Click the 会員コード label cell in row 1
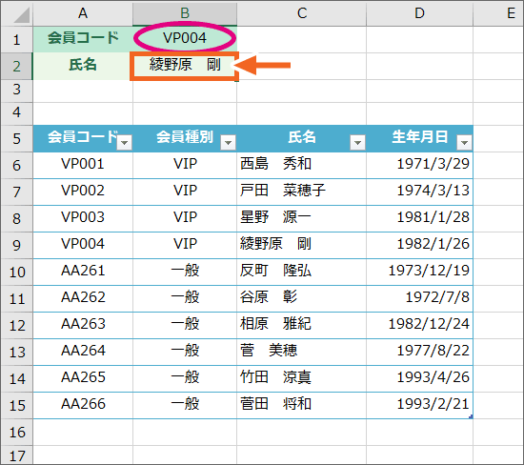The height and width of the screenshot is (465, 524). tap(83, 38)
